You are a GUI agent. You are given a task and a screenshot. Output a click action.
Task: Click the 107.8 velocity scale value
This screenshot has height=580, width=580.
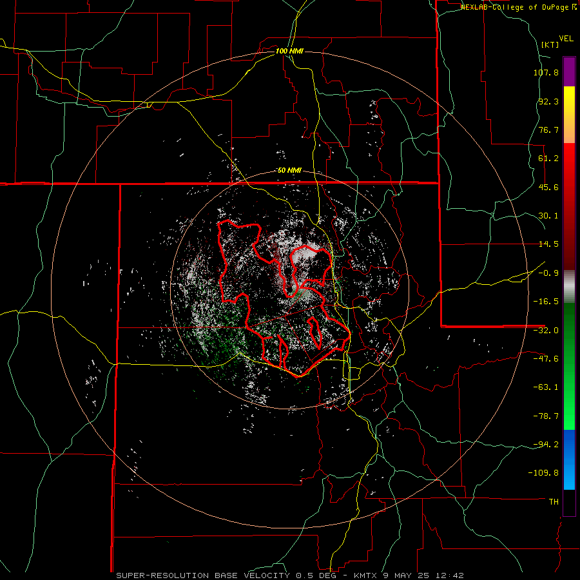(546, 72)
